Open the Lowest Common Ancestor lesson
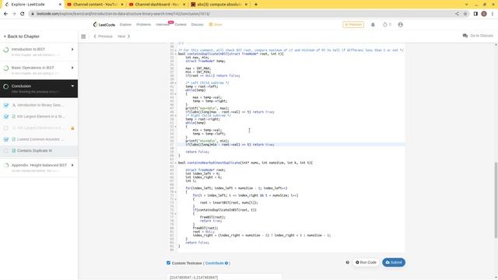This screenshot has height=280, width=498. click(x=39, y=139)
